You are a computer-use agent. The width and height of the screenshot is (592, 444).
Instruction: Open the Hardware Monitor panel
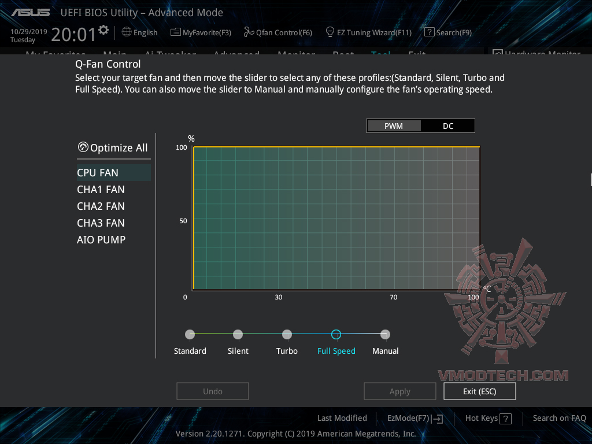(x=536, y=54)
